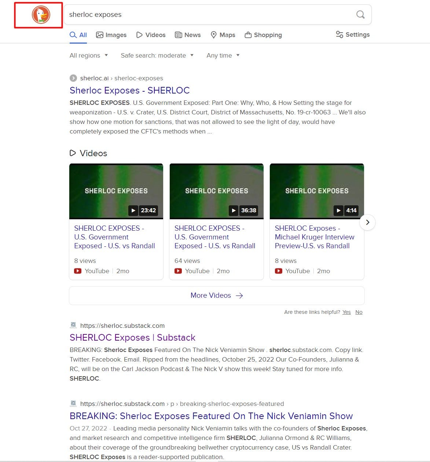Open the Shopping tab
430x462 pixels.
tap(263, 35)
